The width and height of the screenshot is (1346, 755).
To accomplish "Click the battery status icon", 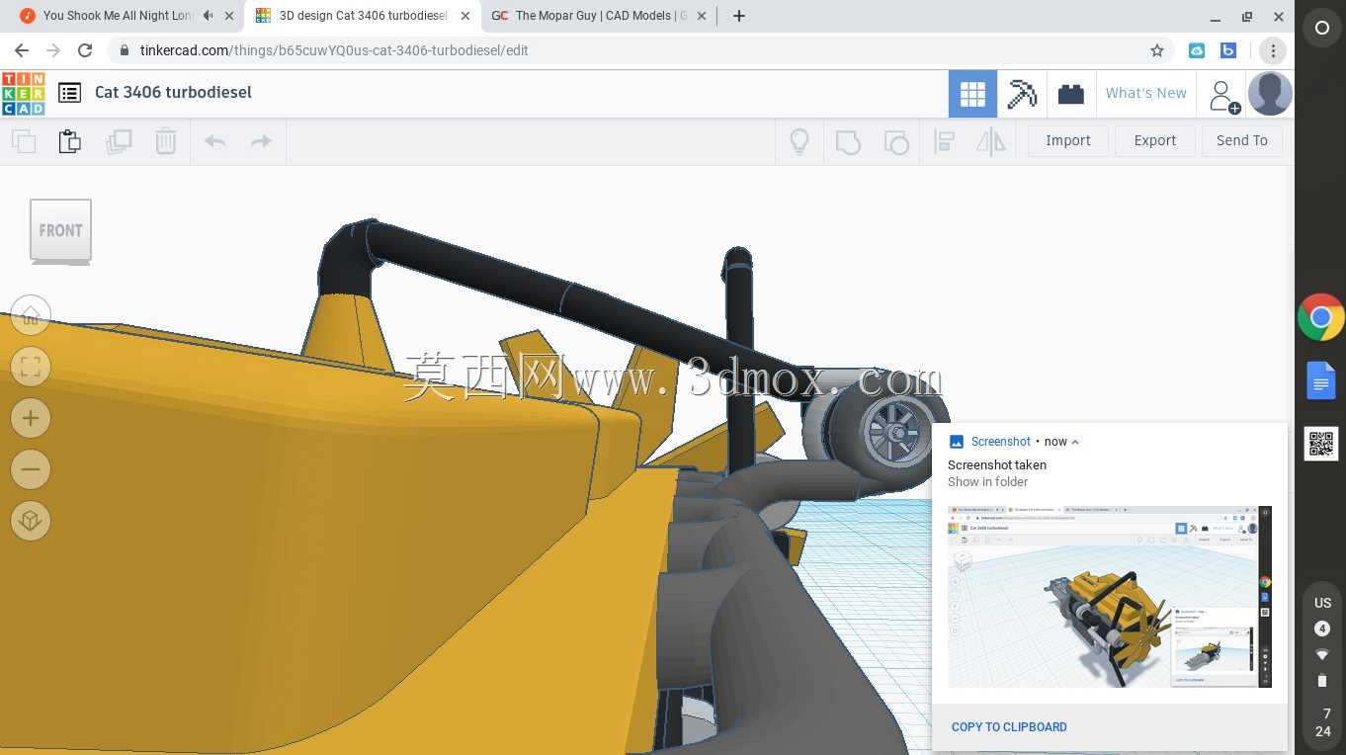I will [x=1322, y=680].
